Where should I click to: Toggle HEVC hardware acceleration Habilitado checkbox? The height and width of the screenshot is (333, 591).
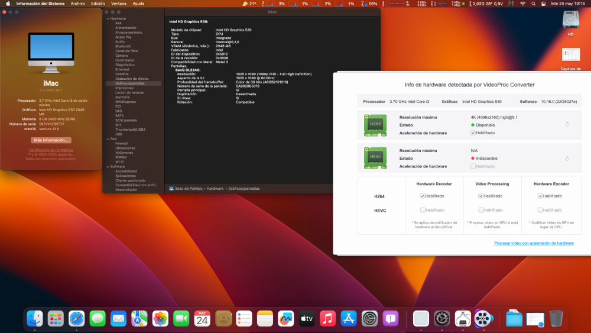point(473,166)
